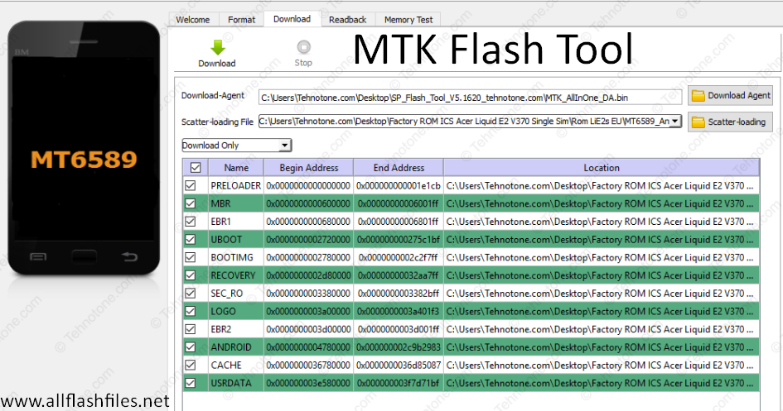Uncheck the LOGO checkbox
This screenshot has width=783, height=411.
191,312
